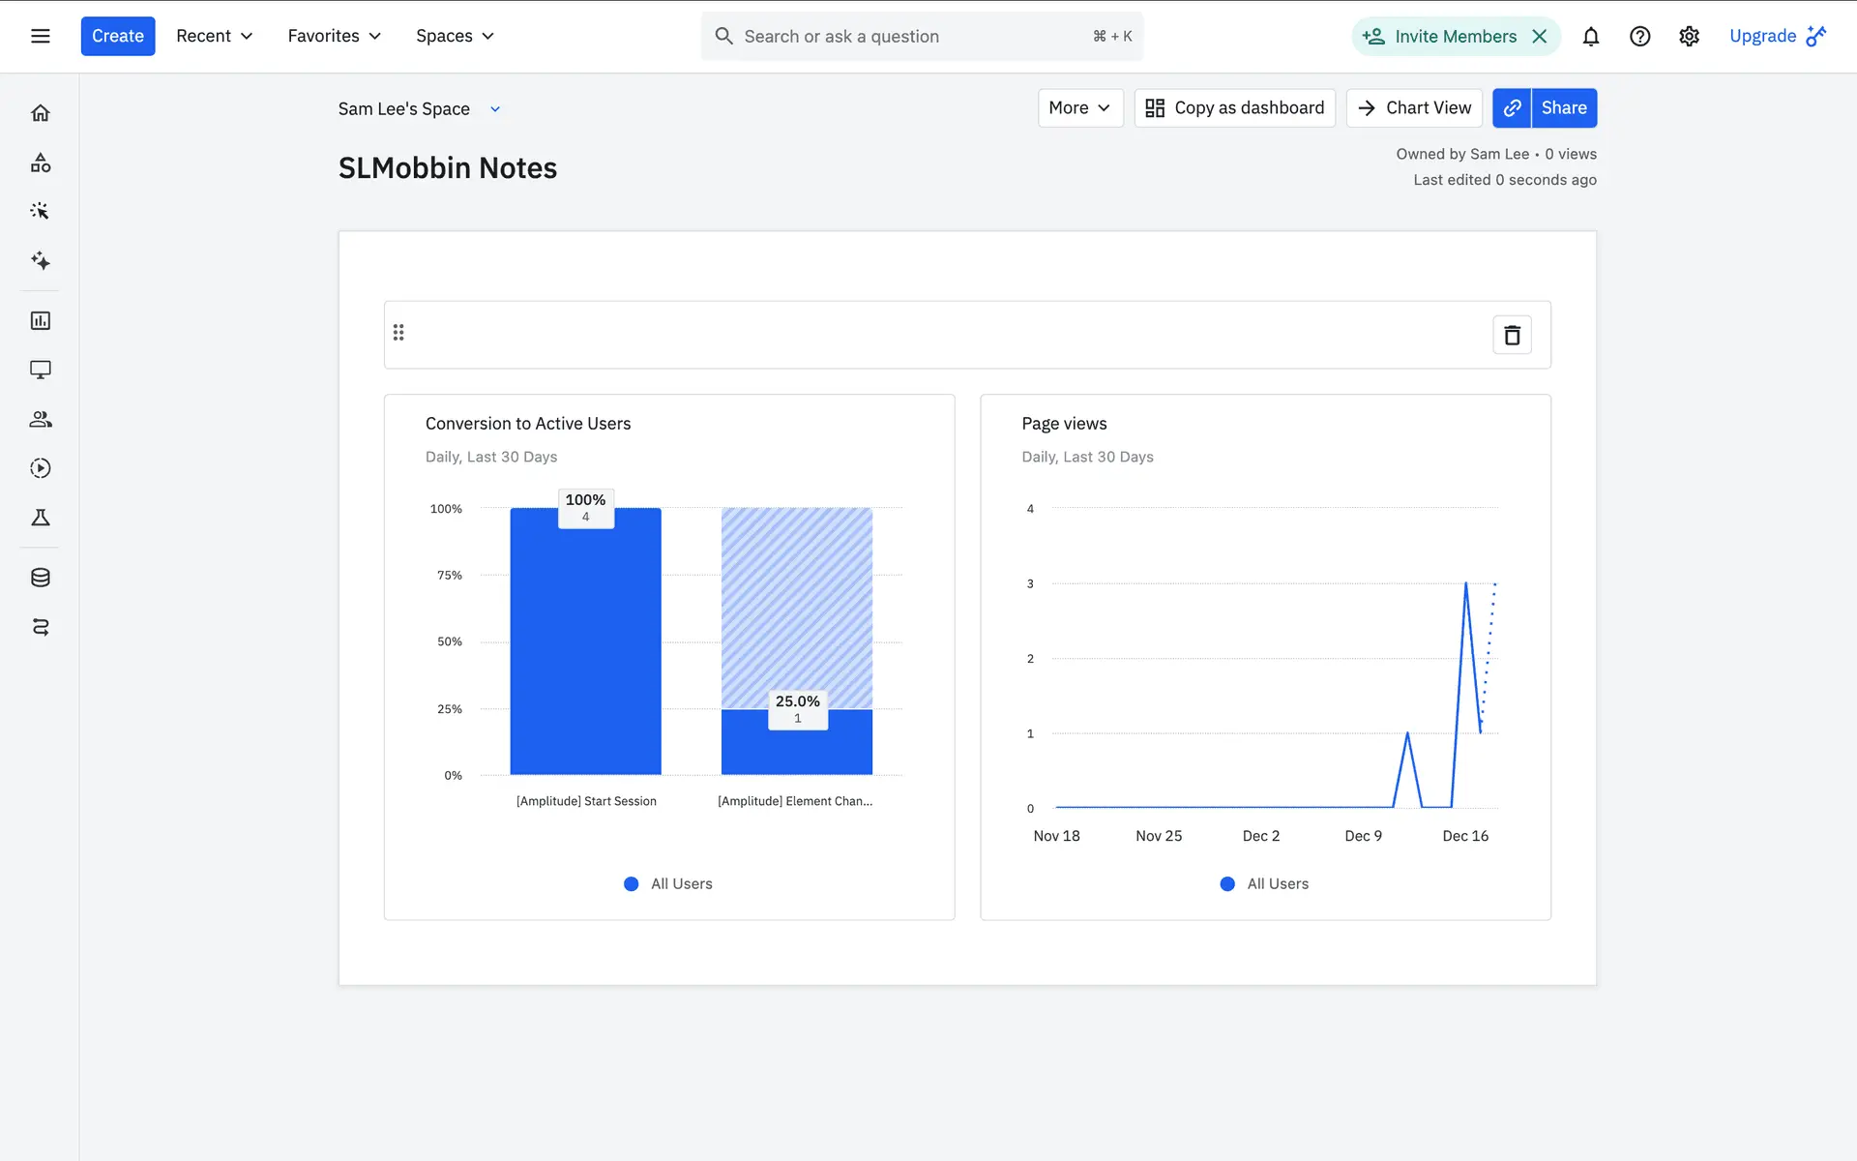
Task: Open the settings gear icon
Action: (1689, 37)
